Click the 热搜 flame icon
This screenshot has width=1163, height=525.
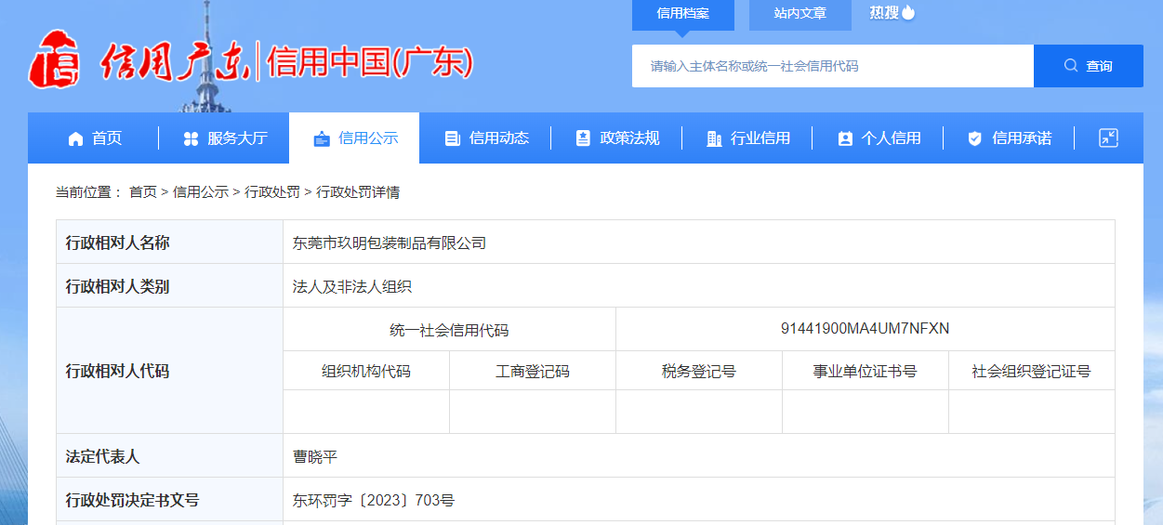pos(908,13)
